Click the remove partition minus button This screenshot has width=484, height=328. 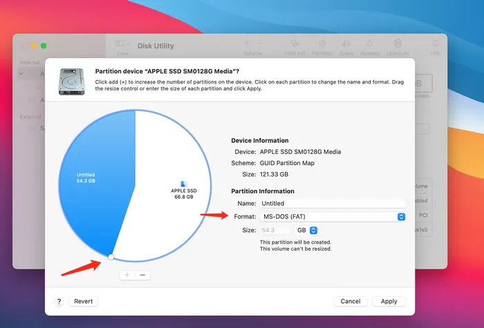[142, 275]
